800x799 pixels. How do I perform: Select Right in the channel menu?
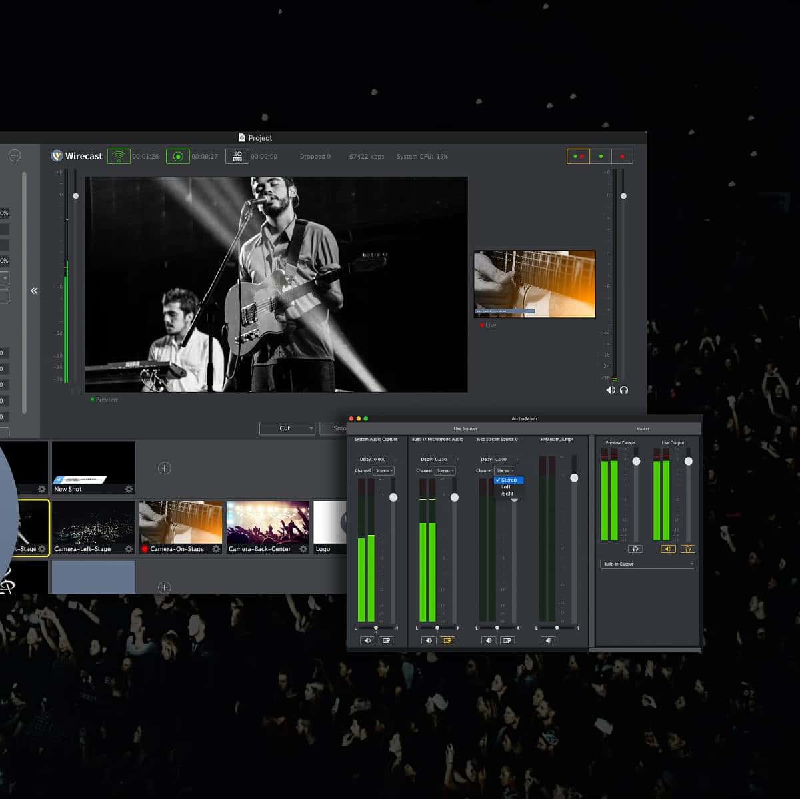click(507, 494)
